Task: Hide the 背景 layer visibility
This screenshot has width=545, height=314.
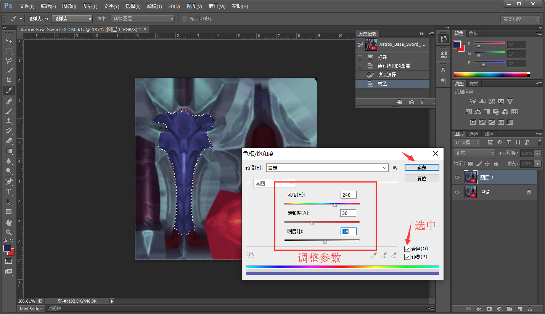Action: [457, 192]
